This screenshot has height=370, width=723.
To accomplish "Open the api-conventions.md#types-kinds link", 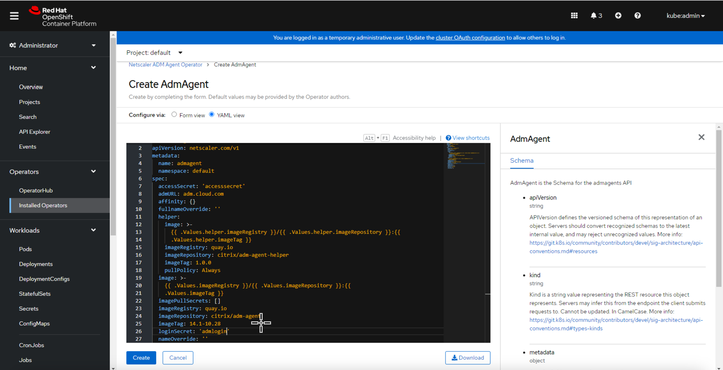I will (616, 324).
